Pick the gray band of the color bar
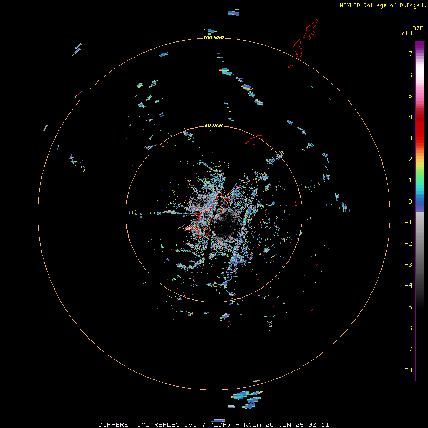Image resolution: width=428 pixels, height=428 pixels. point(420,243)
